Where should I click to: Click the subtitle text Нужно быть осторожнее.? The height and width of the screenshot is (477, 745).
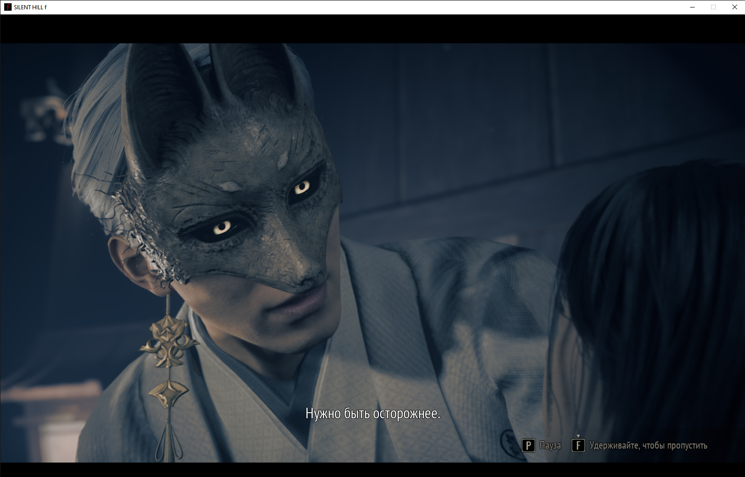point(372,413)
